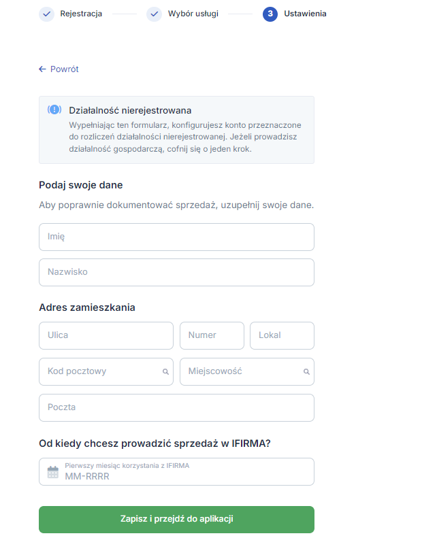
Task: Focus the Imię input field
Action: (x=176, y=237)
